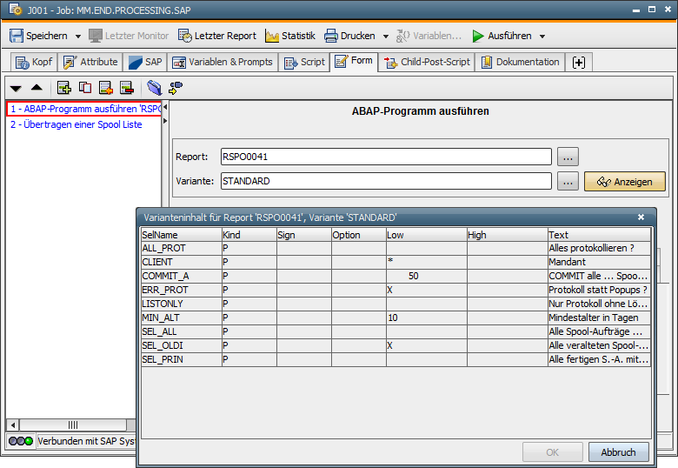The width and height of the screenshot is (678, 468).
Task: Click the plus tab to add a tab
Action: (579, 63)
